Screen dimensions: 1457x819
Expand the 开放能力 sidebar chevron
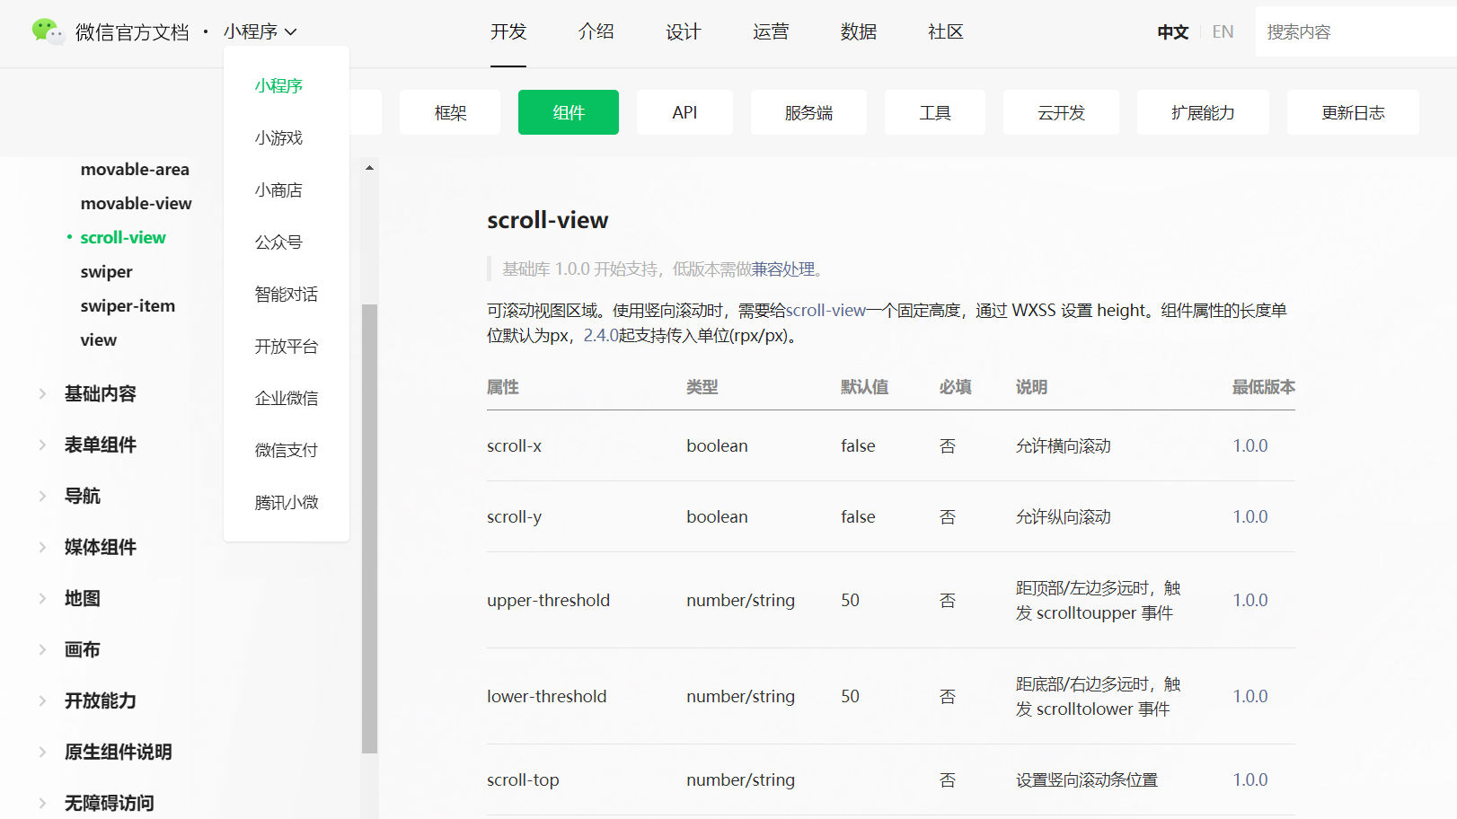pyautogui.click(x=42, y=700)
